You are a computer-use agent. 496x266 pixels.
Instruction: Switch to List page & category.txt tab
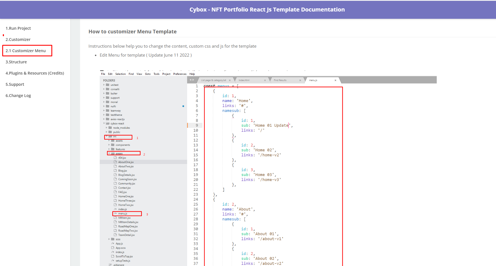point(213,80)
